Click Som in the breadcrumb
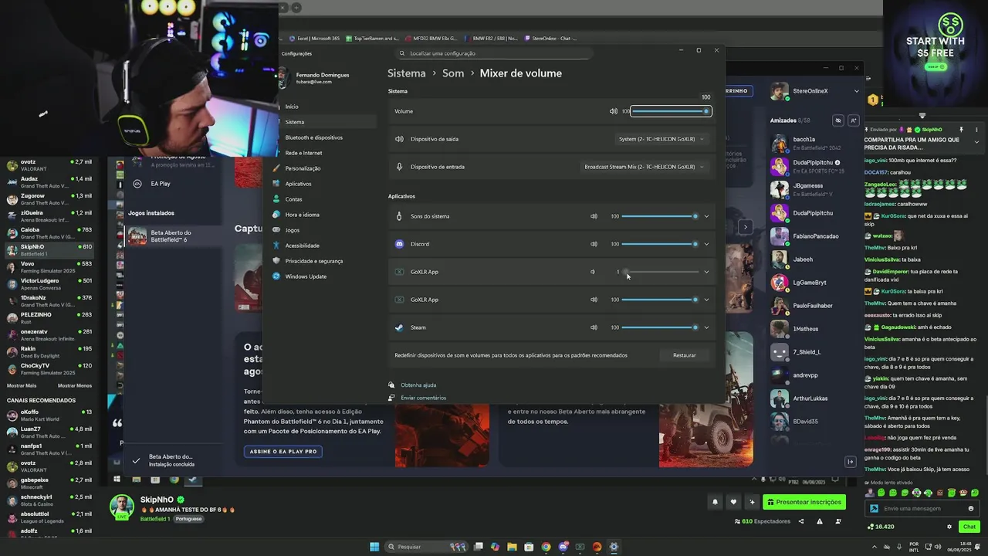The image size is (988, 556). pyautogui.click(x=453, y=73)
